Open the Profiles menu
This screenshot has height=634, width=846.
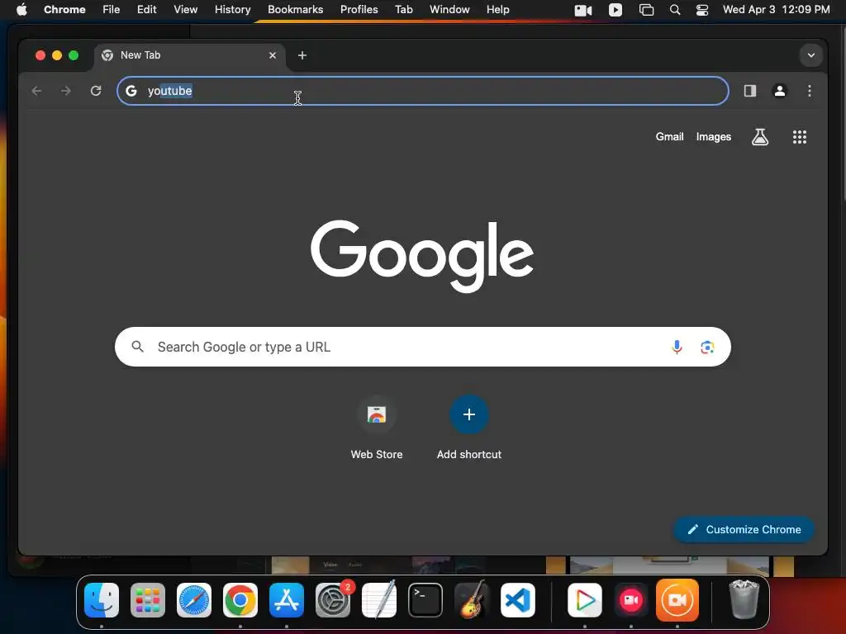click(x=359, y=10)
